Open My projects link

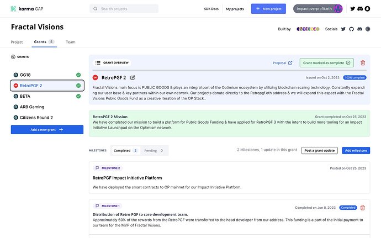coord(235,9)
